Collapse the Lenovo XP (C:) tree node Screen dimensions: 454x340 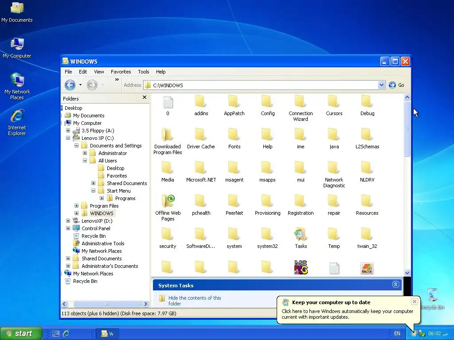pyautogui.click(x=68, y=138)
